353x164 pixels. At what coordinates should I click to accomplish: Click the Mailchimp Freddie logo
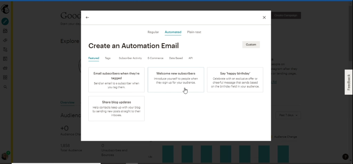click(x=5, y=9)
